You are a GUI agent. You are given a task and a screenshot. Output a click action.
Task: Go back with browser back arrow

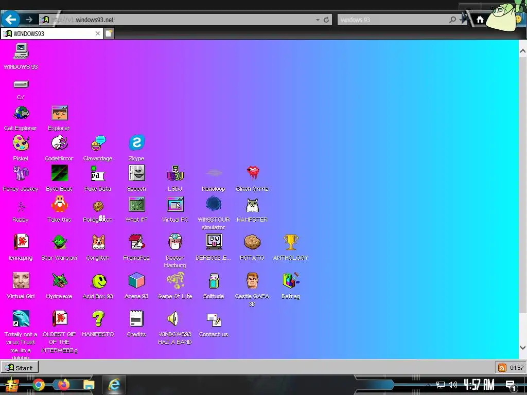pos(10,20)
